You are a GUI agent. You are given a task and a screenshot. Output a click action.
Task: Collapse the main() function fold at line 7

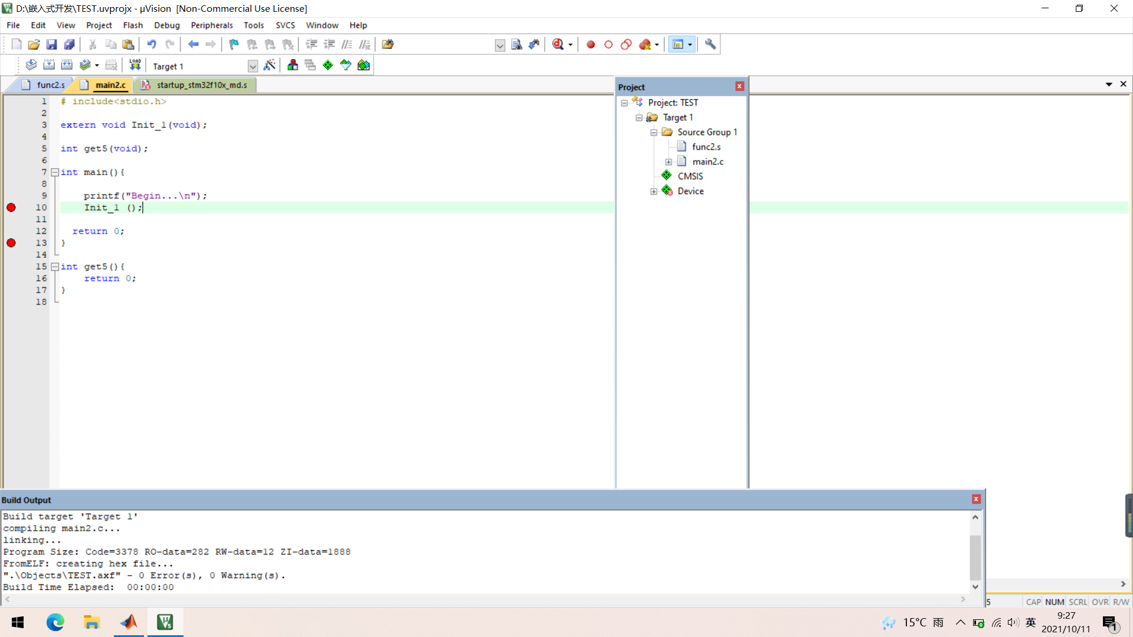(x=55, y=172)
